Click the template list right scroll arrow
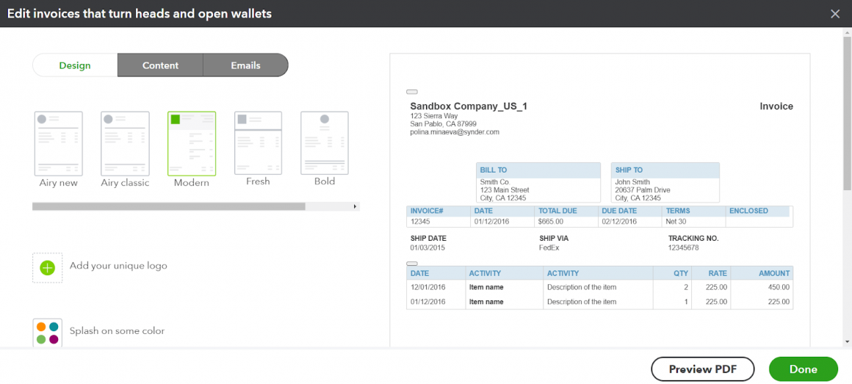 pyautogui.click(x=356, y=207)
